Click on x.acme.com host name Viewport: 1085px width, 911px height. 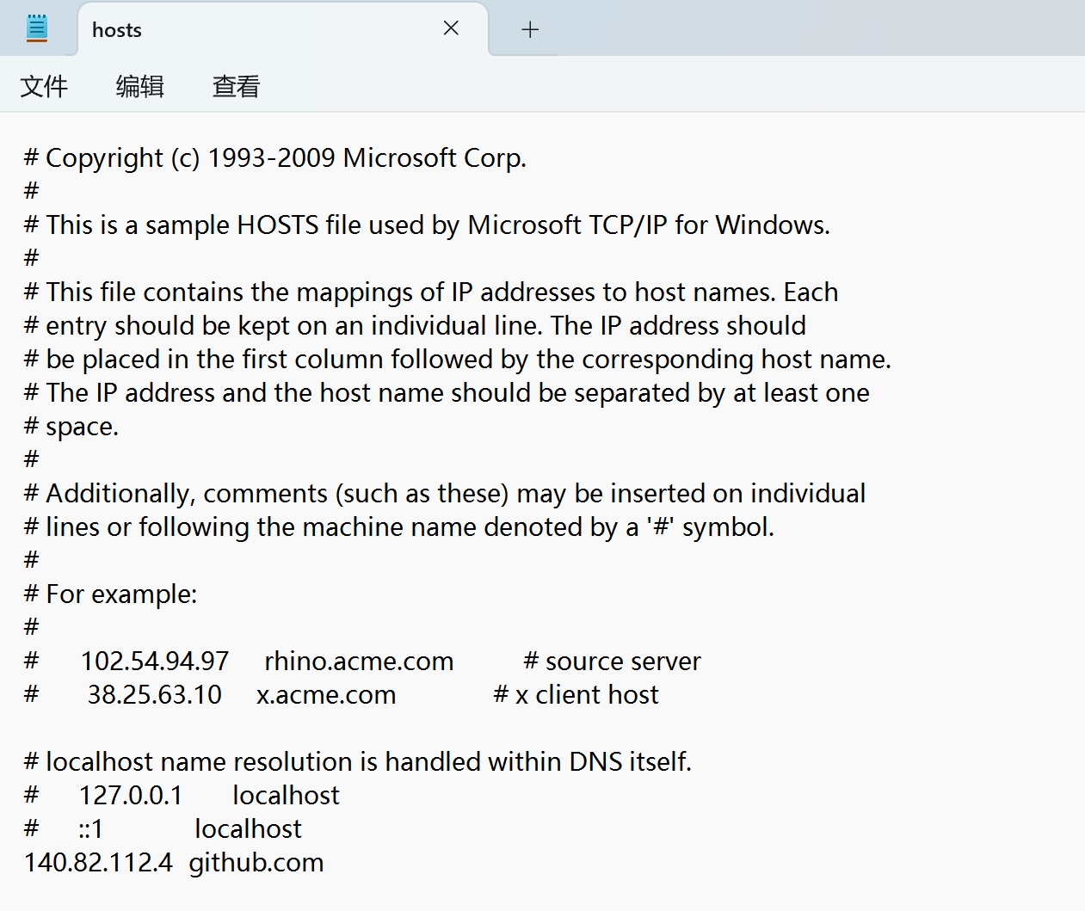326,695
